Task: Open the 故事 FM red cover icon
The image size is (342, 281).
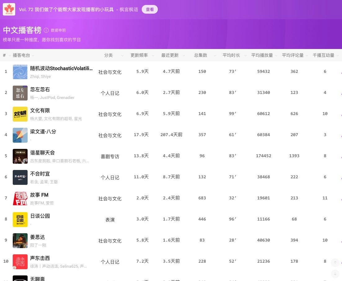Action: point(20,198)
